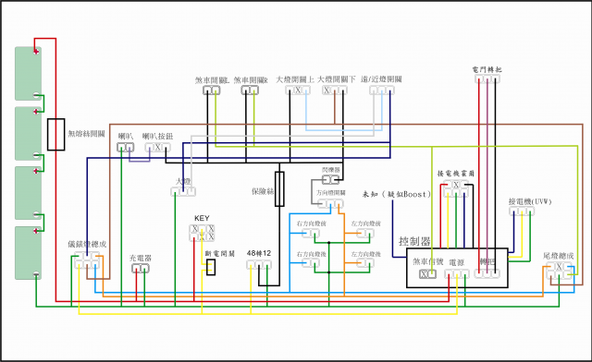The width and height of the screenshot is (592, 362).
Task: Select the 充電器 charger label
Action: click(141, 259)
